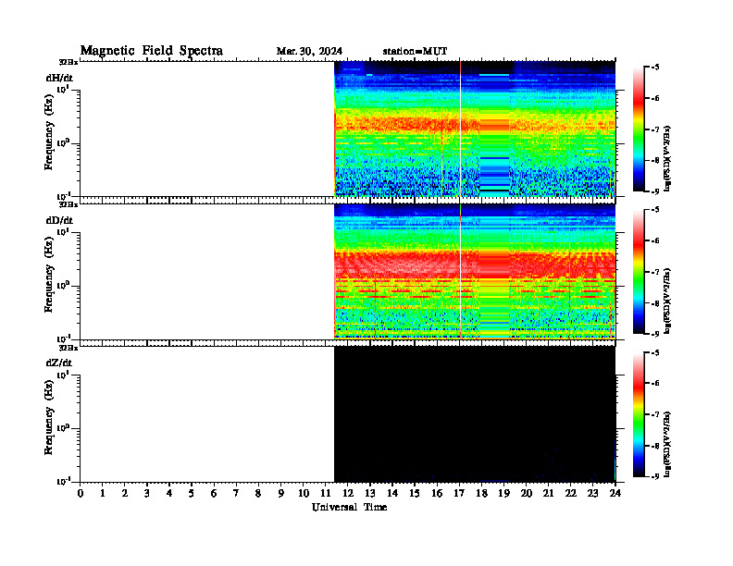Screen dimensions: 733x566
Task: Click hour tick label "24" on time axis
Action: (615, 494)
